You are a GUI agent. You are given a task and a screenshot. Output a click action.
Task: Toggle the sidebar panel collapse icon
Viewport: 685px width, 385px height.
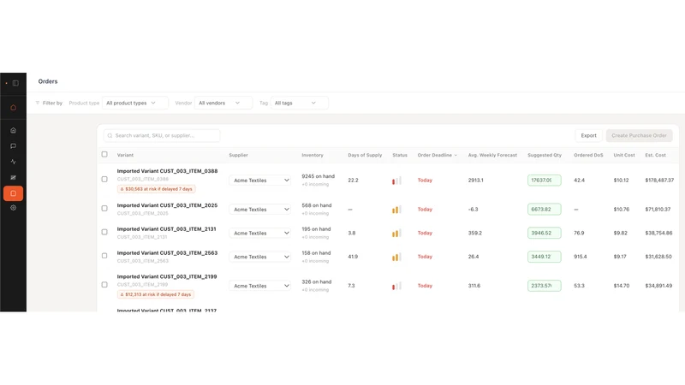[x=15, y=83]
